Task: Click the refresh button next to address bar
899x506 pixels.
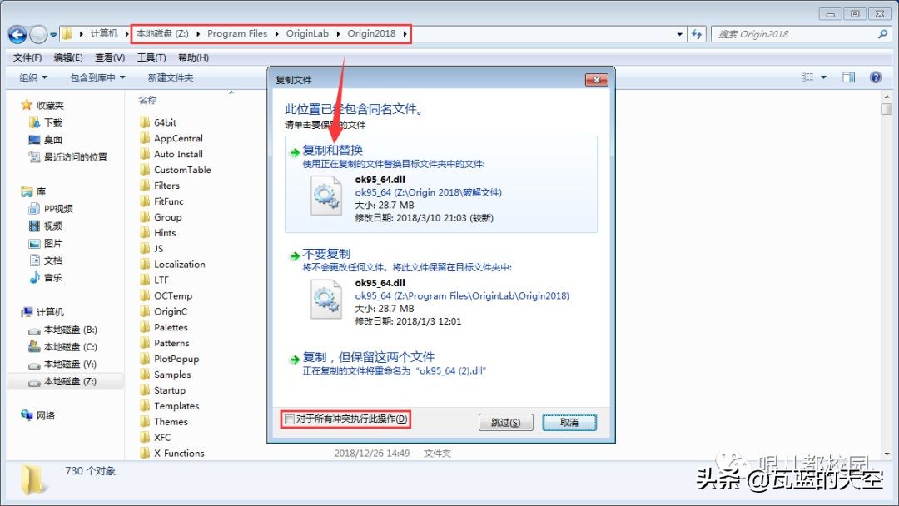Action: 697,34
